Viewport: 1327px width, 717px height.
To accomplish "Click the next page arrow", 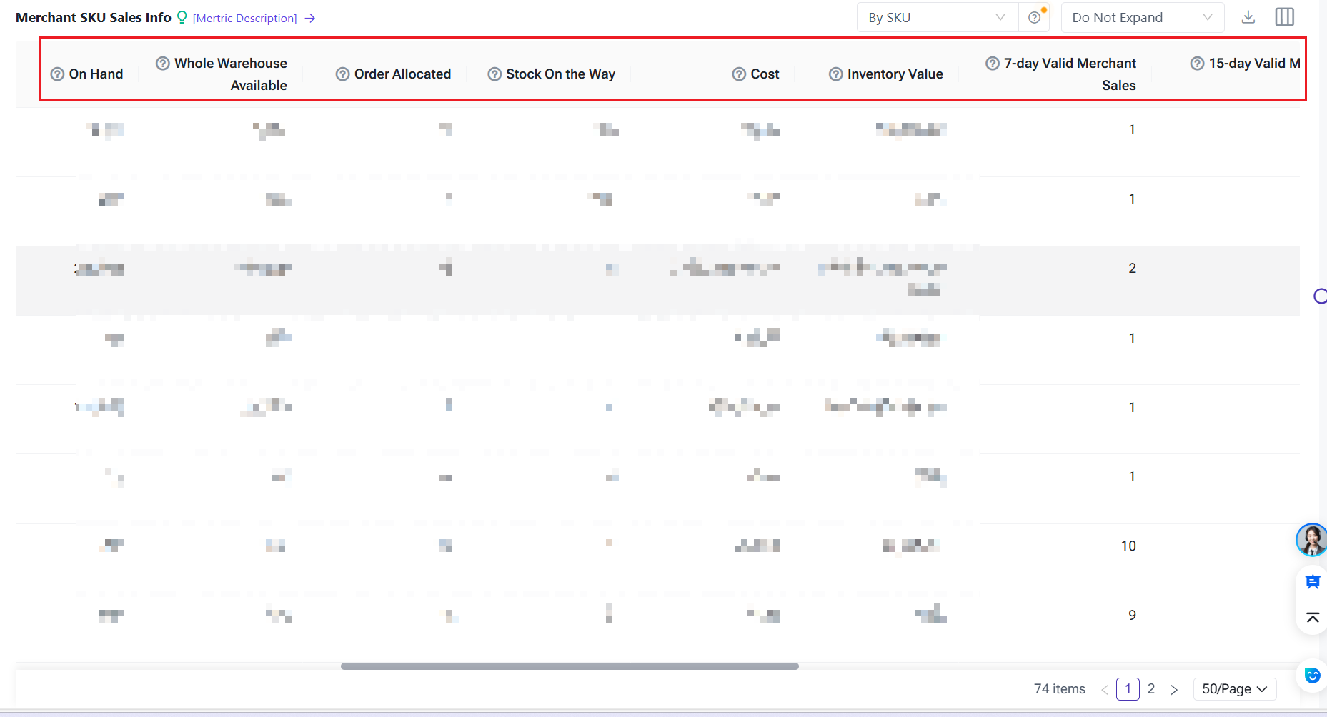I will click(x=1174, y=689).
